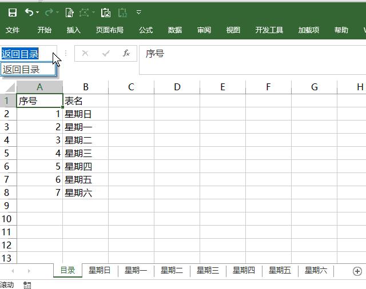
Task: Select 返回目录 from the name box dropdown list
Action: click(x=28, y=69)
